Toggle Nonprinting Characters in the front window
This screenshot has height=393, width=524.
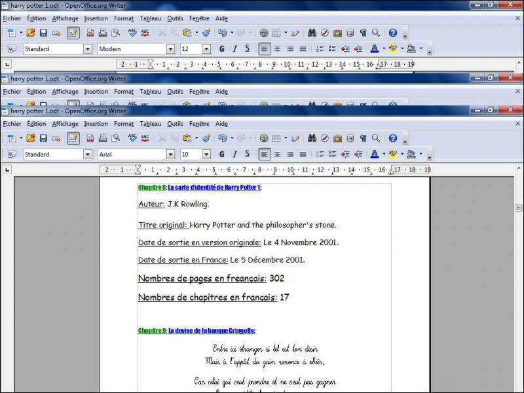coord(364,138)
